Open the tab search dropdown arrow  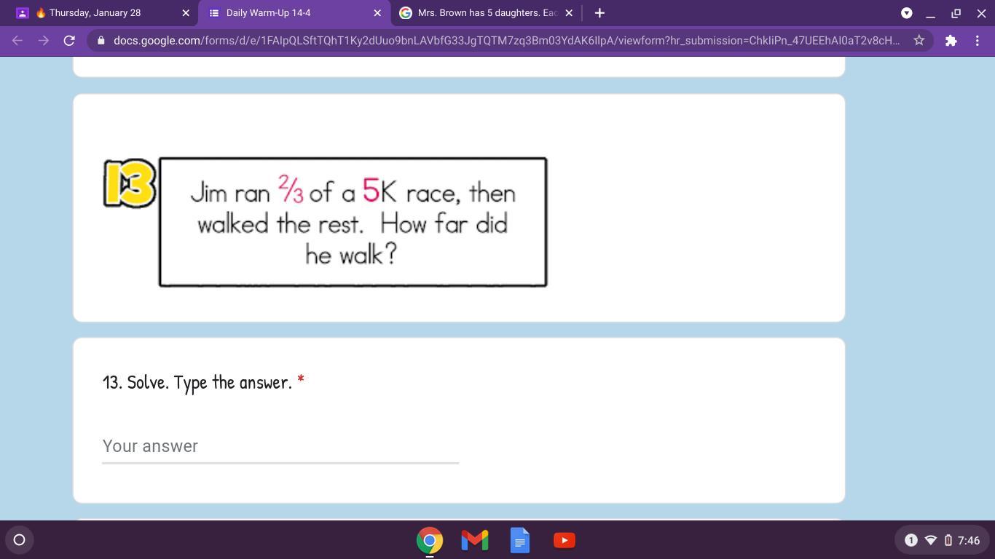pyautogui.click(x=907, y=13)
